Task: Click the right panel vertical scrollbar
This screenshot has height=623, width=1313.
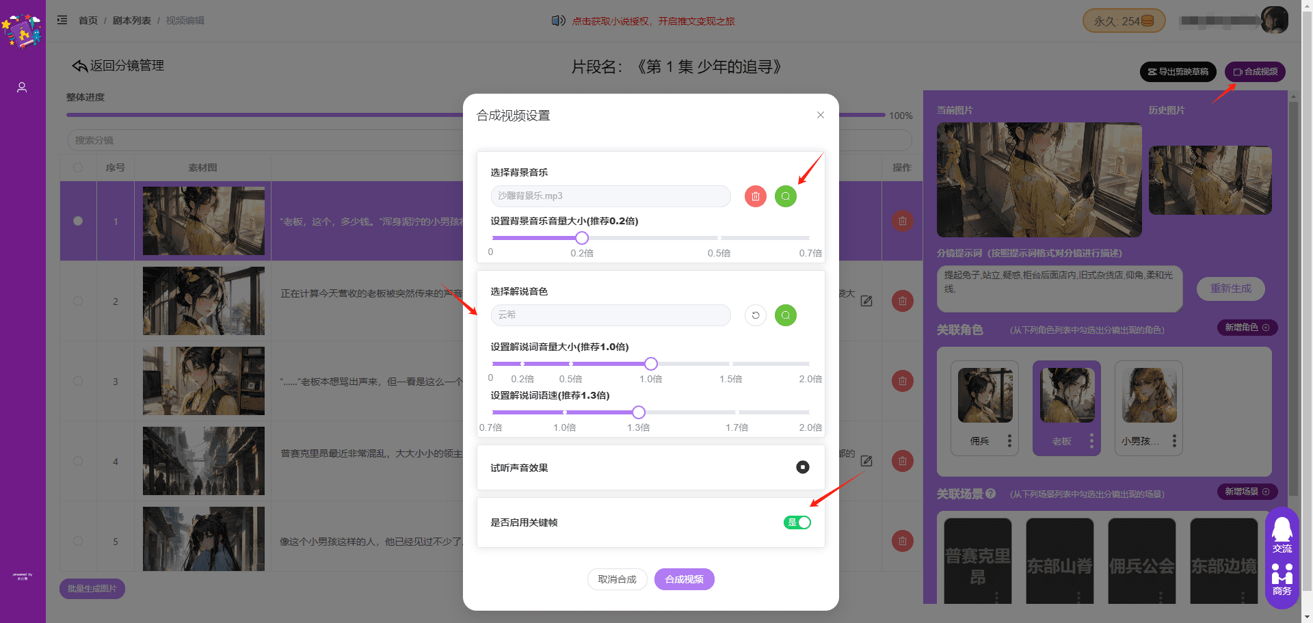Action: [x=1292, y=297]
